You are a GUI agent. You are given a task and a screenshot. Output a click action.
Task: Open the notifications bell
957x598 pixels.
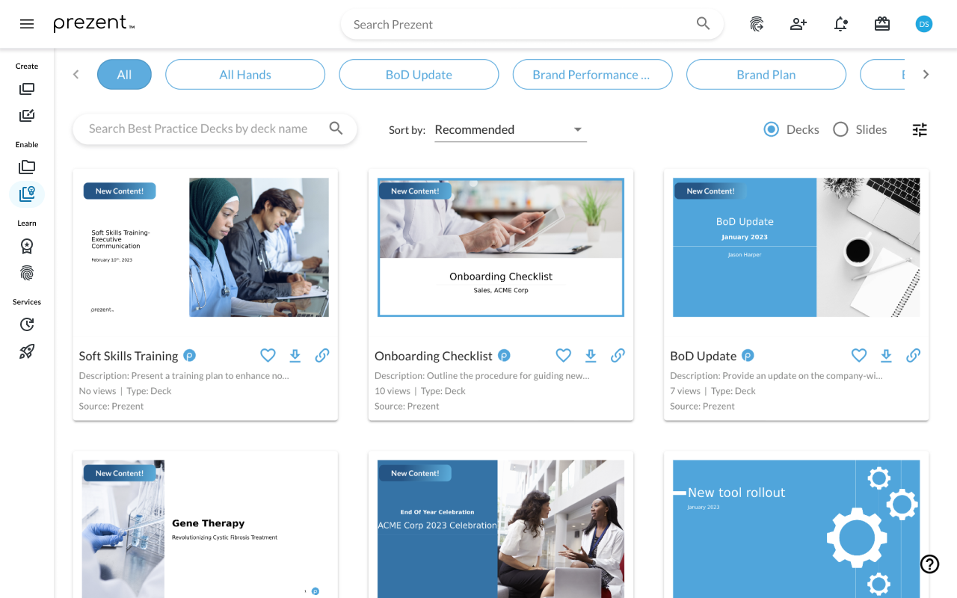(840, 24)
